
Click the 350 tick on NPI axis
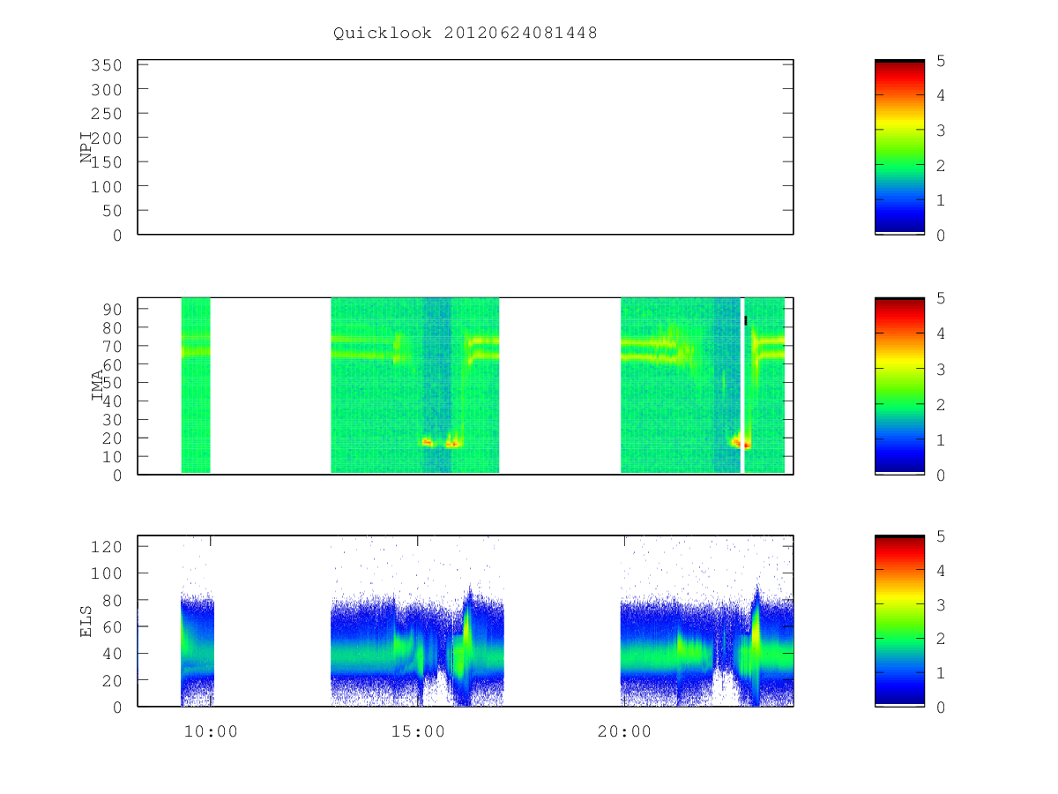108,65
